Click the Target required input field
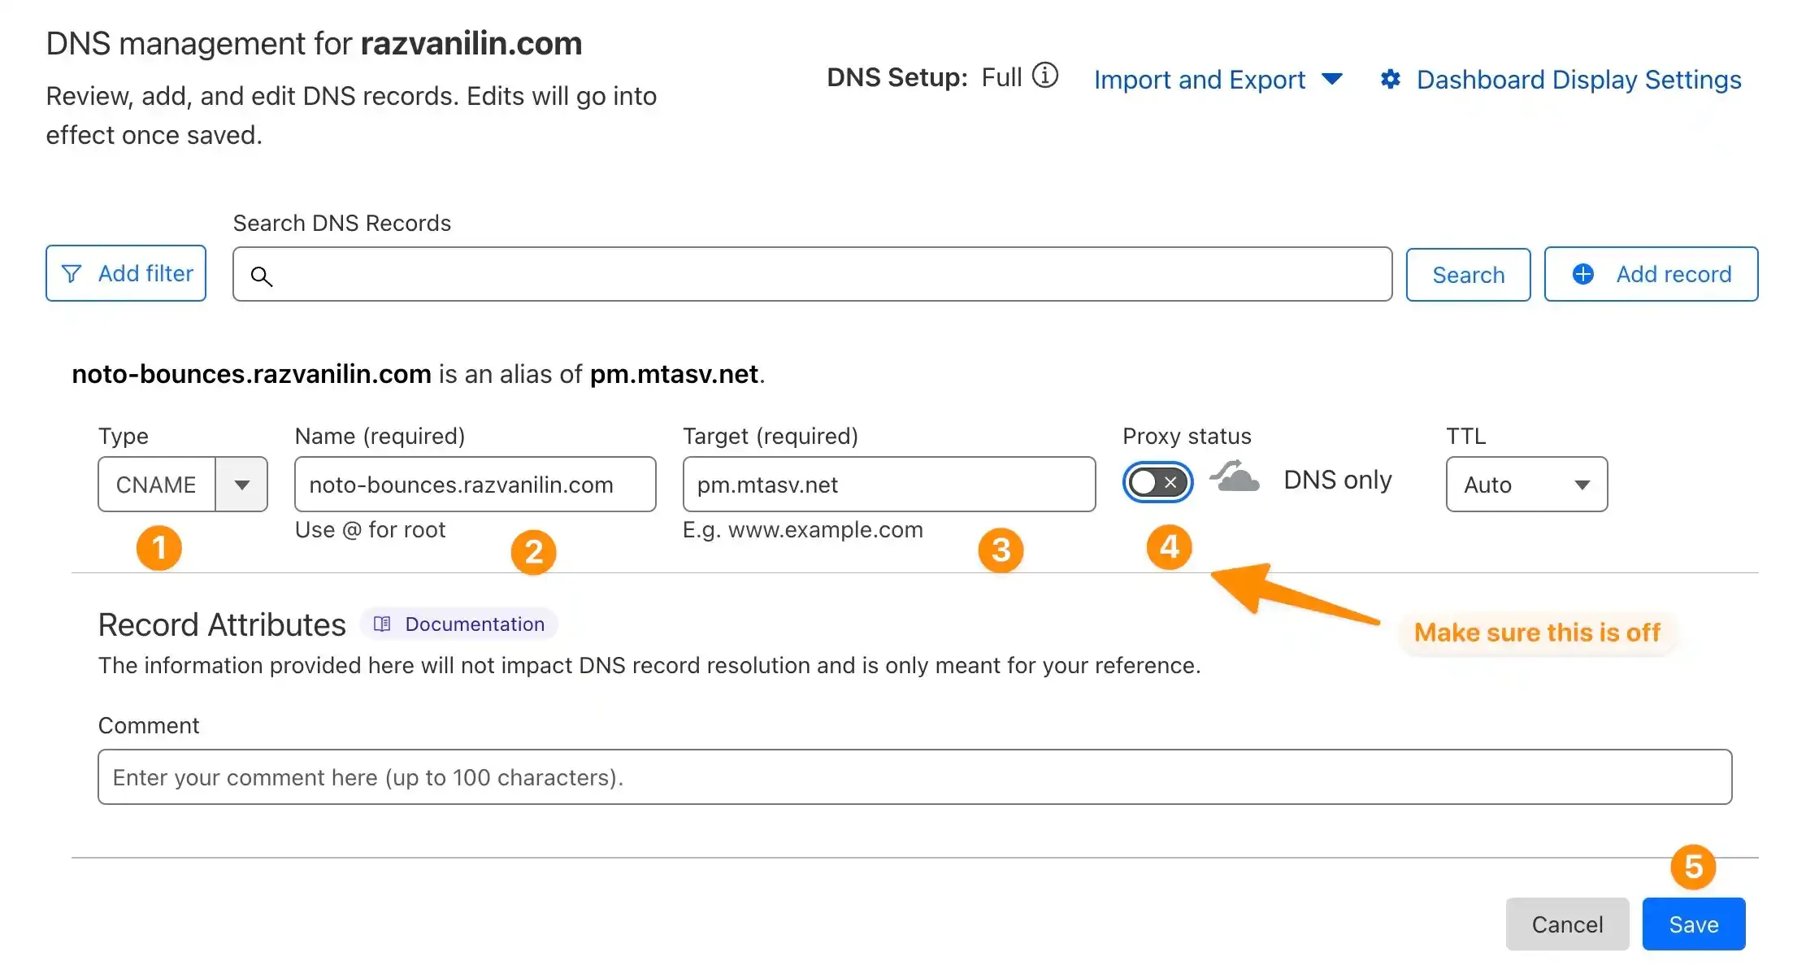The width and height of the screenshot is (1806, 974). 888,484
